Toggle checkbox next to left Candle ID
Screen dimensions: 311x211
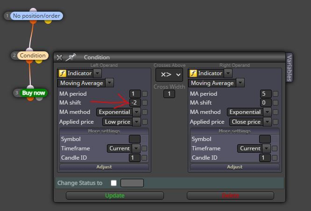coord(144,158)
